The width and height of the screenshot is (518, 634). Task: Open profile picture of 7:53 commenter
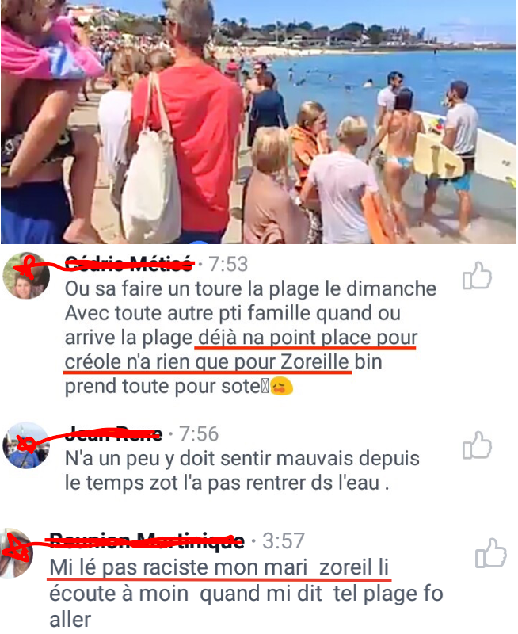(26, 276)
